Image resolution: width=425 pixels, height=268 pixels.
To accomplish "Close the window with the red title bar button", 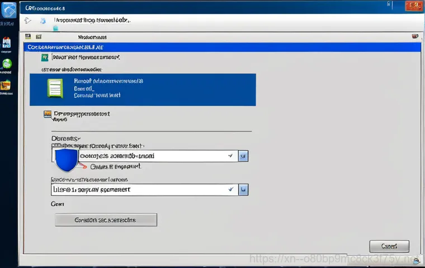I will click(x=414, y=6).
